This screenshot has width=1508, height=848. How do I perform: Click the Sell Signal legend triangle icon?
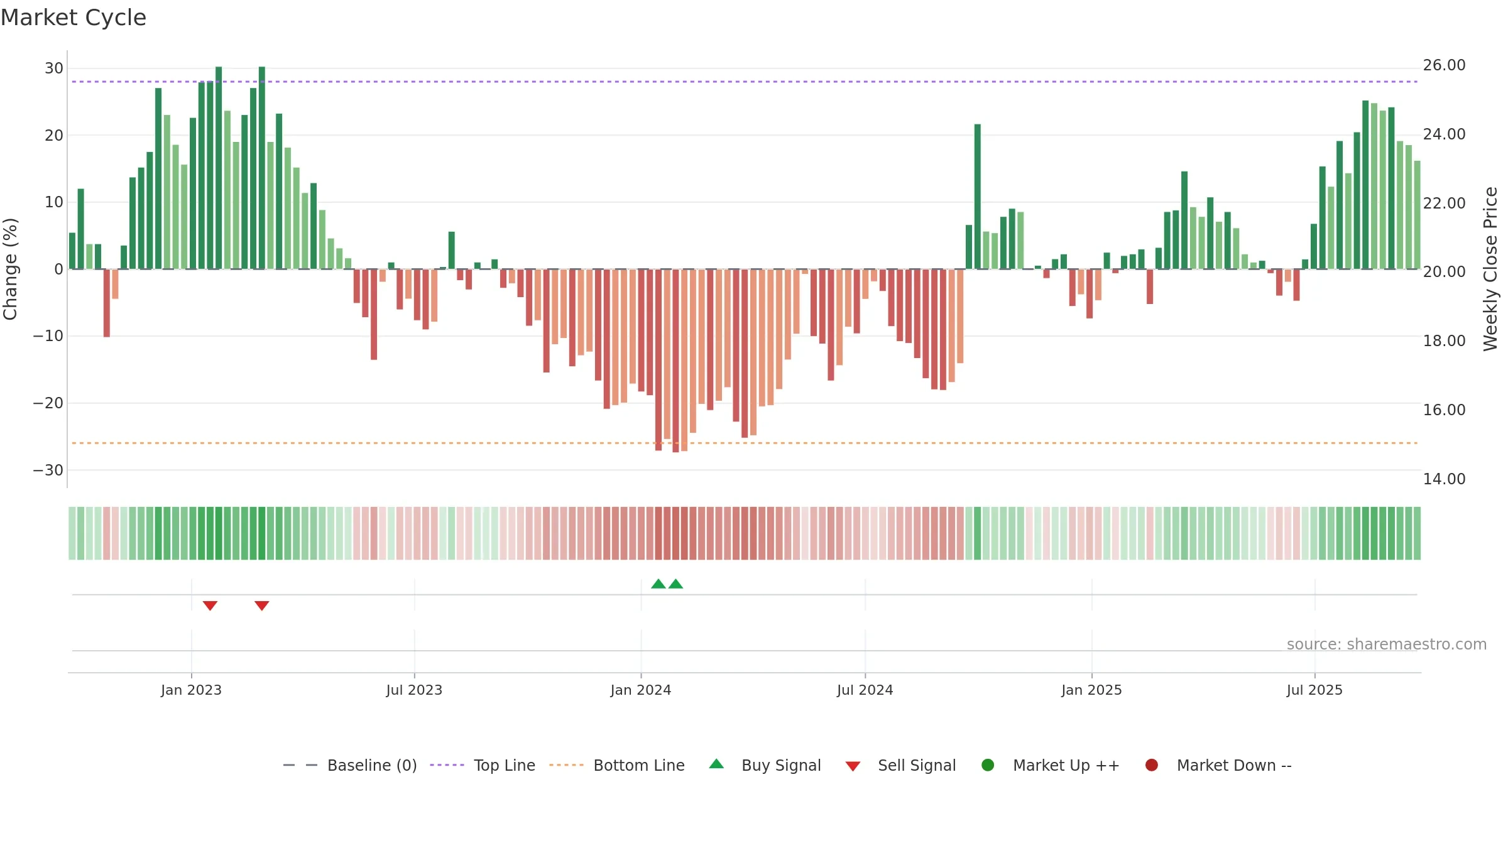click(853, 766)
